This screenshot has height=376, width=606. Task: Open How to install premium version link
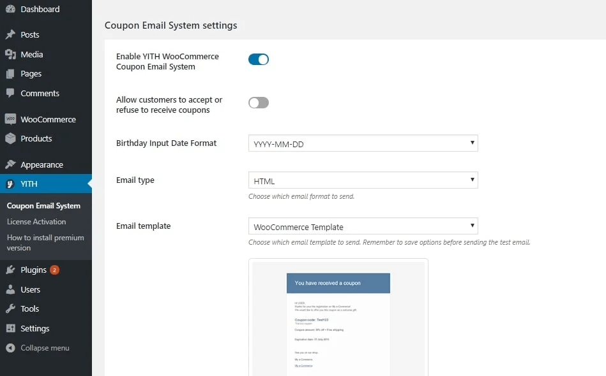point(45,243)
